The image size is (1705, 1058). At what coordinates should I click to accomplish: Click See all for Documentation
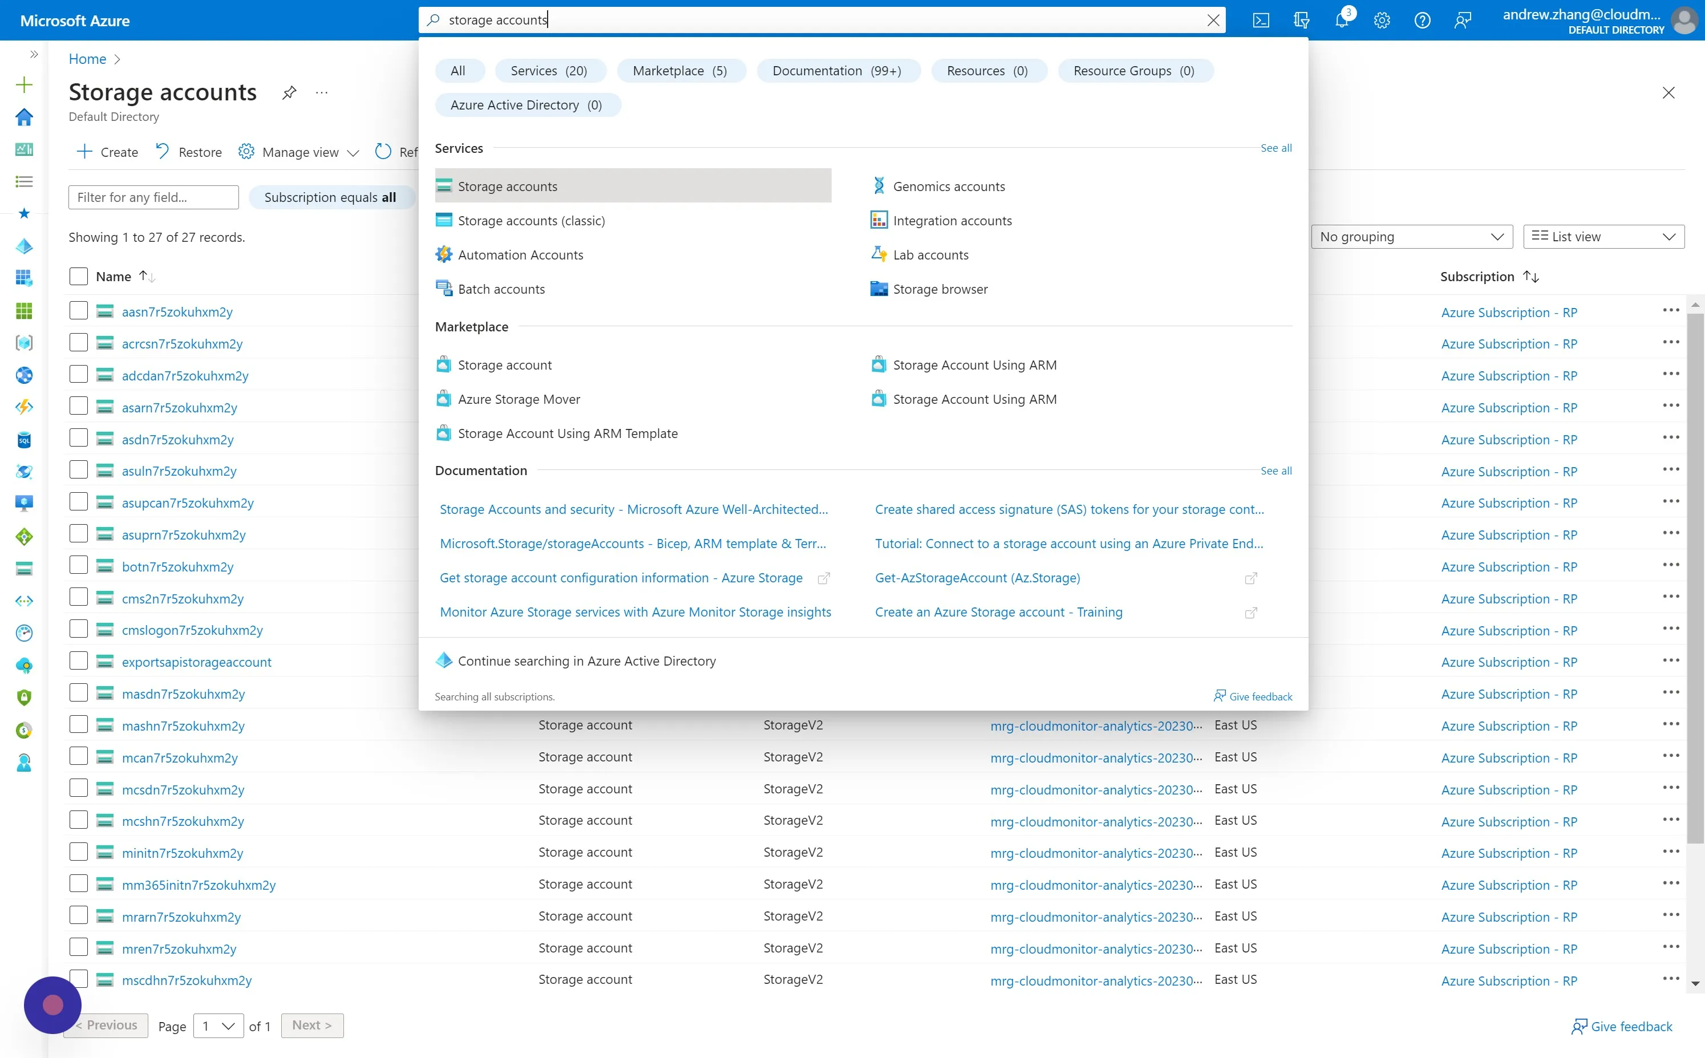(x=1275, y=470)
